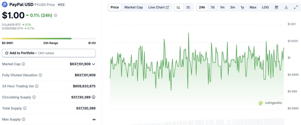The image size is (301, 125).
Task: Click info icon beside circulating supply value
Action: 93,97
